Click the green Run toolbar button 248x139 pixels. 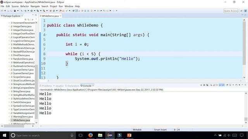(x=32, y=11)
